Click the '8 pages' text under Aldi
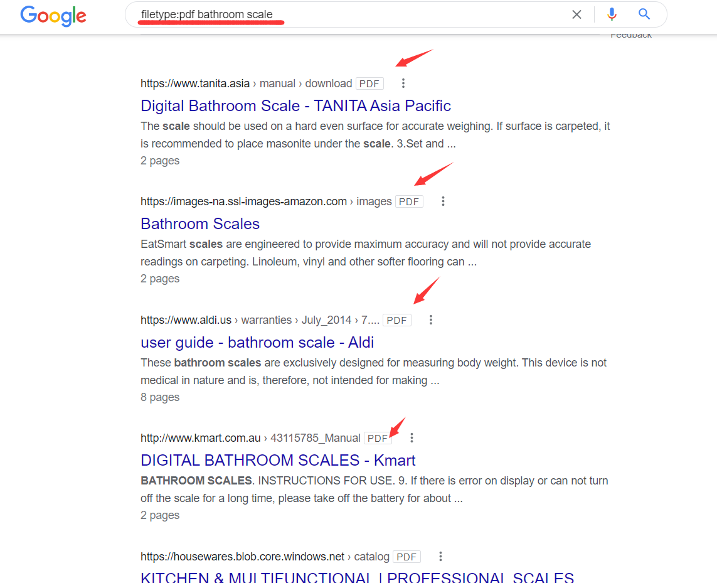The width and height of the screenshot is (717, 583). [160, 397]
